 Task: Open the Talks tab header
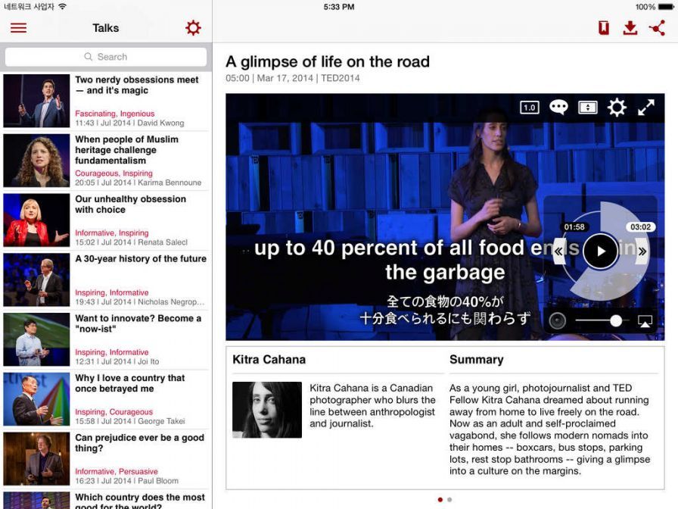tap(105, 27)
